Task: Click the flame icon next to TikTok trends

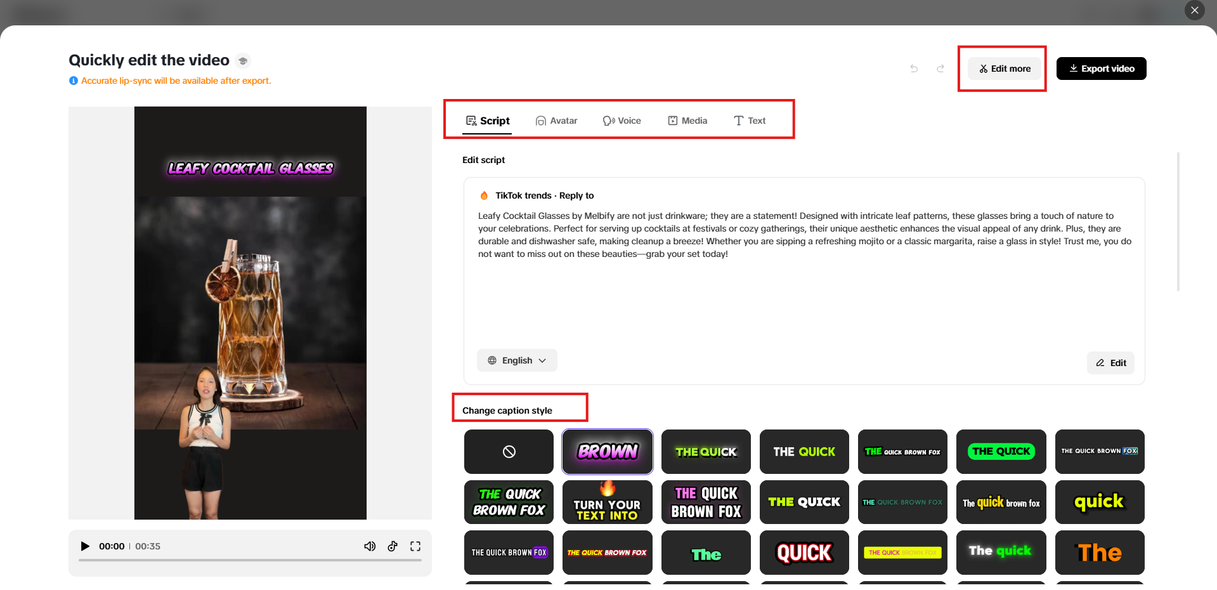Action: [485, 195]
